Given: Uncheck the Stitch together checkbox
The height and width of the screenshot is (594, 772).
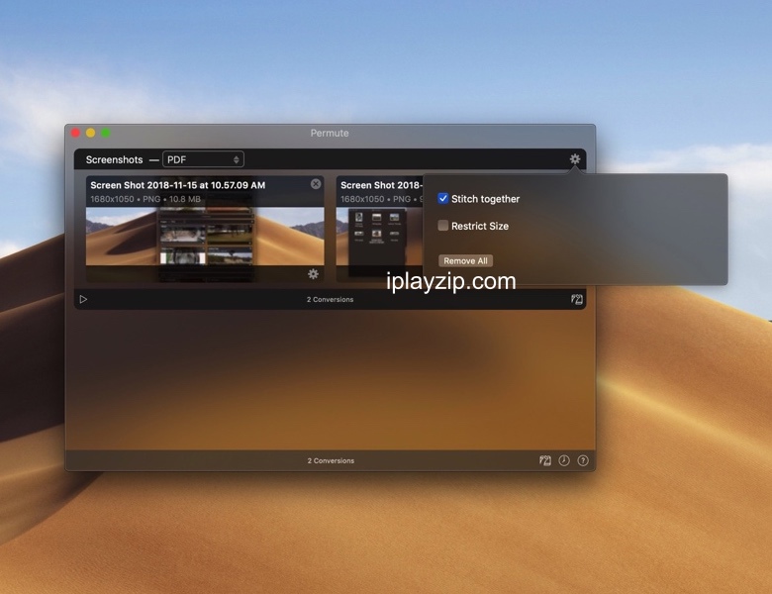Looking at the screenshot, I should click(443, 198).
